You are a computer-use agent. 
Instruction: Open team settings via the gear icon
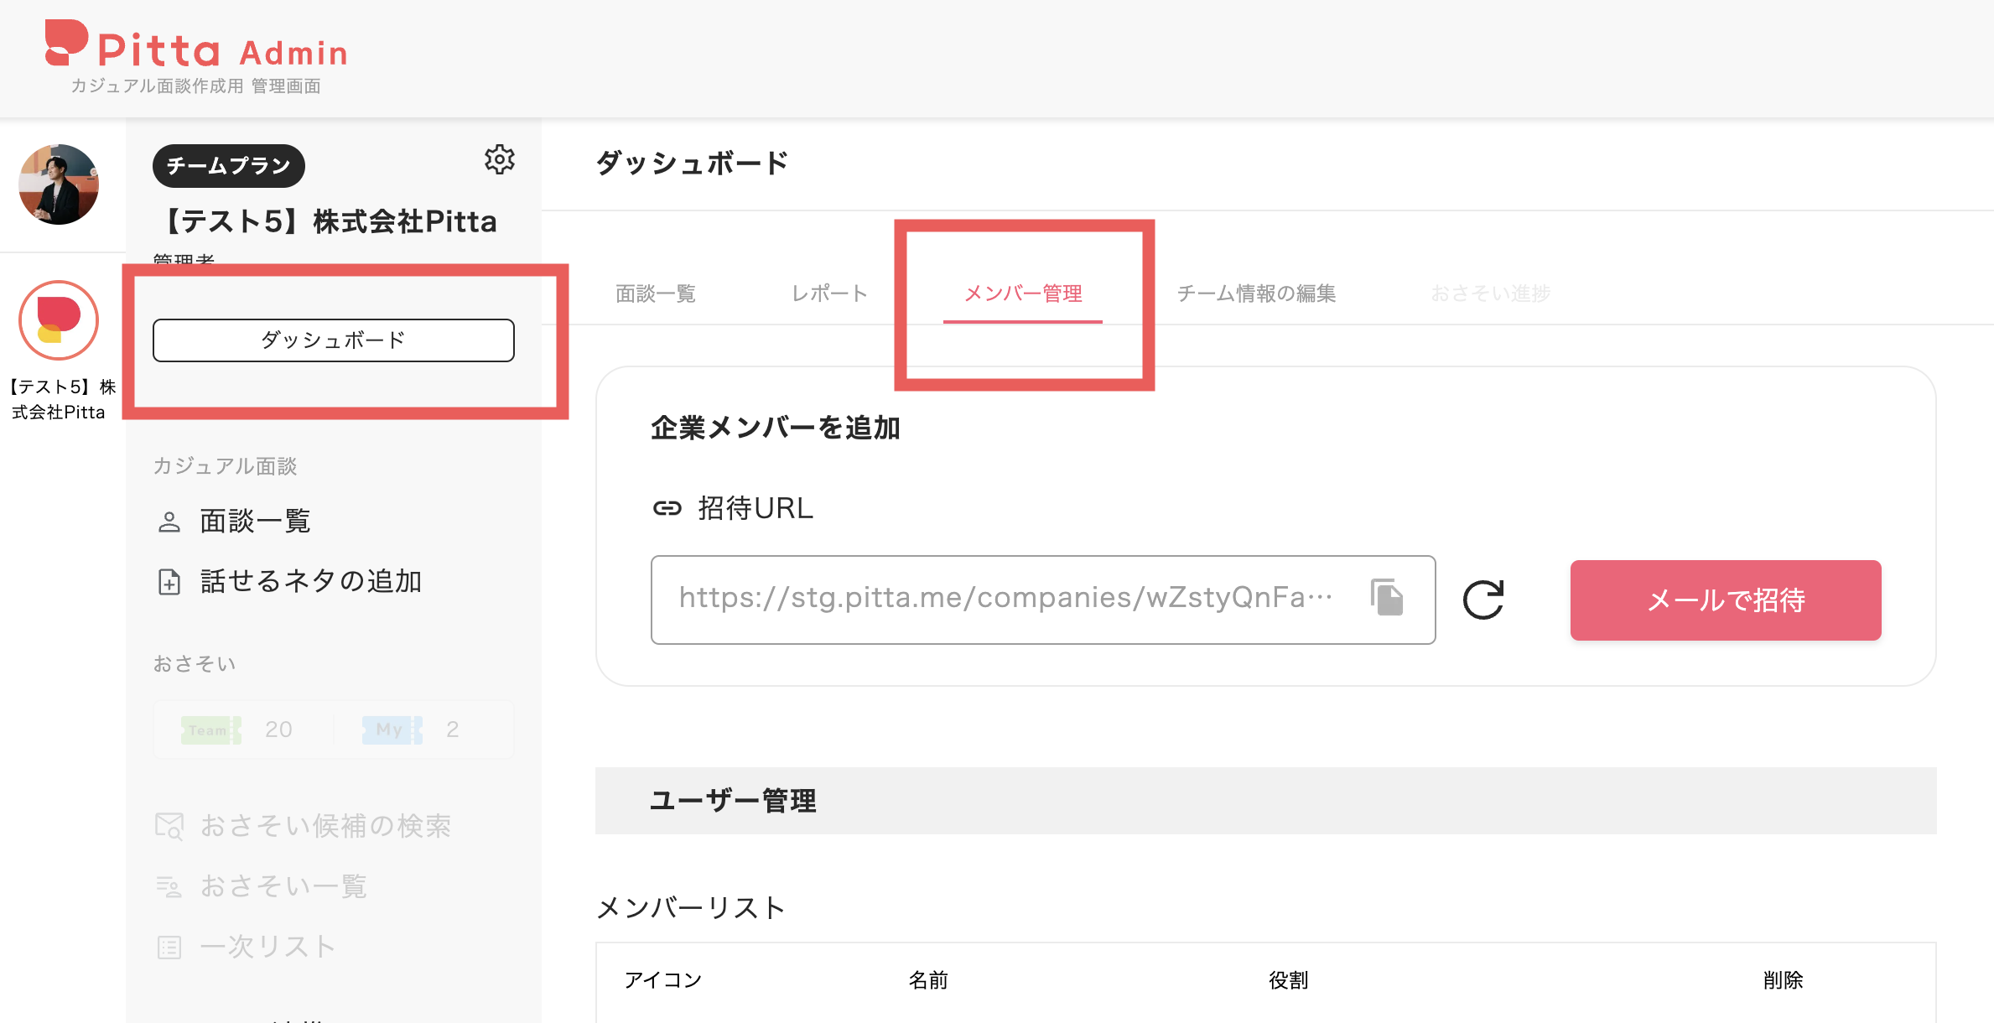[x=501, y=160]
